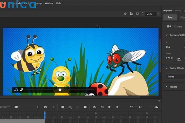Screen dimensions: 185x123
Task: Toggle clip content outside stage icon
Action: (137, 14)
